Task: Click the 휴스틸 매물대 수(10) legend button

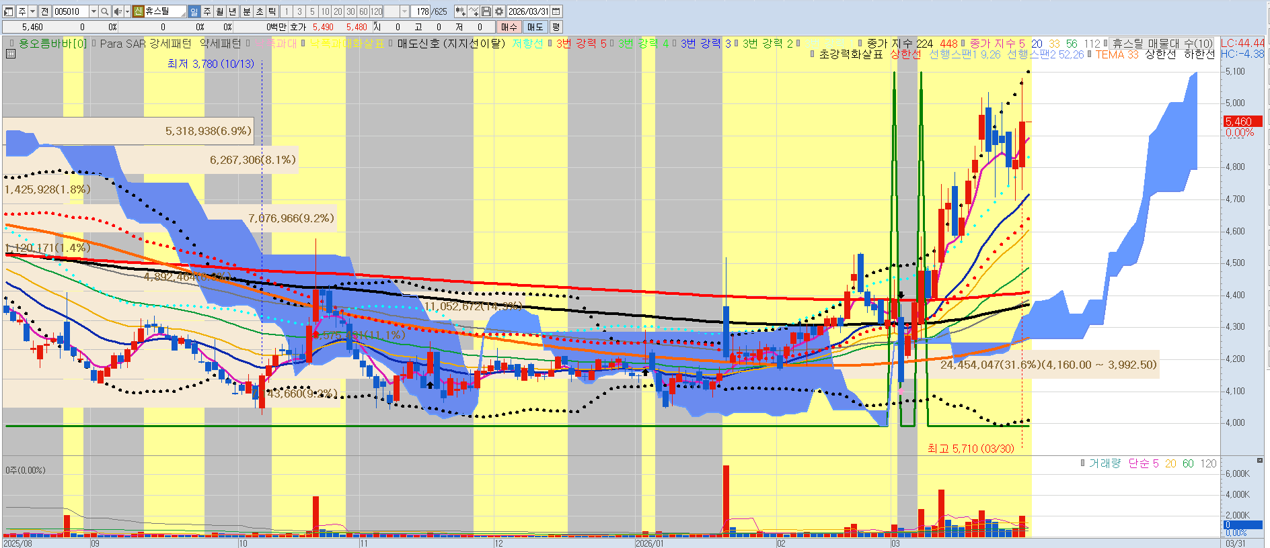Action: click(1162, 43)
